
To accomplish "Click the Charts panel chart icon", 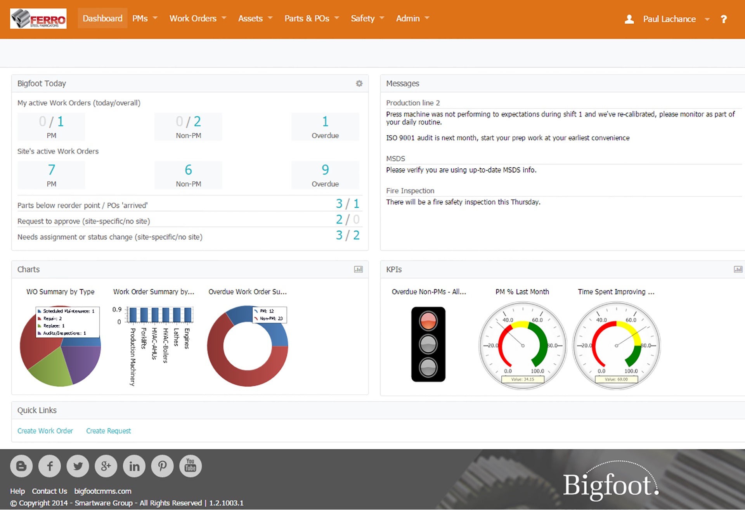I will pyautogui.click(x=358, y=269).
